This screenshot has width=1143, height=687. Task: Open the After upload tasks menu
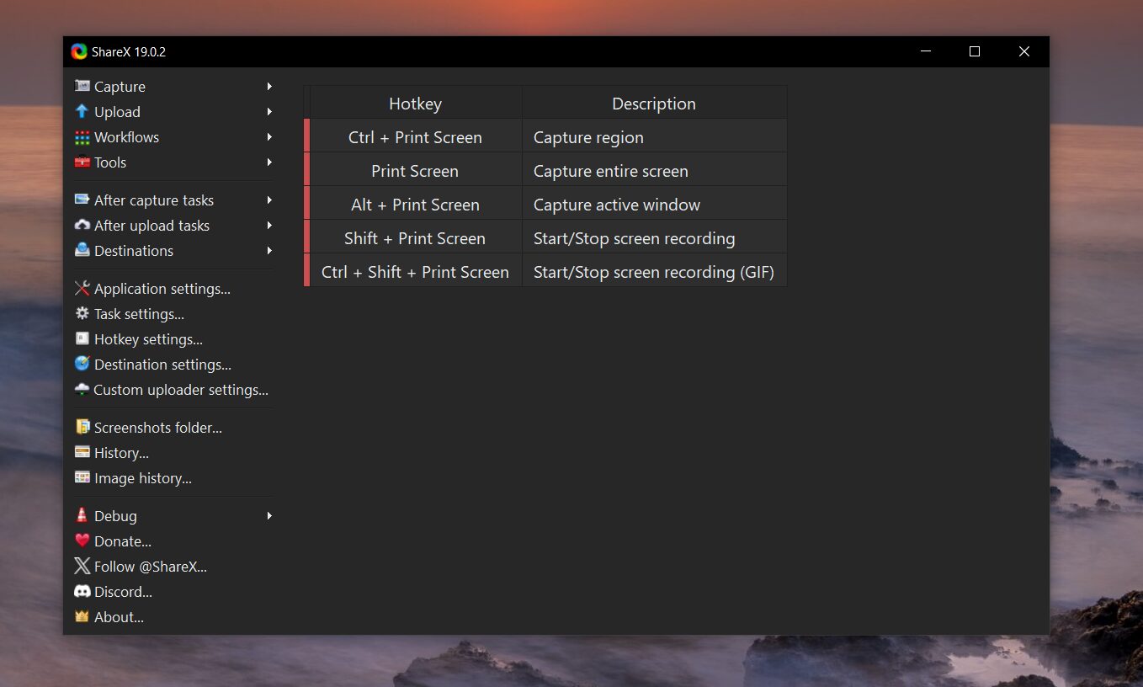(152, 226)
